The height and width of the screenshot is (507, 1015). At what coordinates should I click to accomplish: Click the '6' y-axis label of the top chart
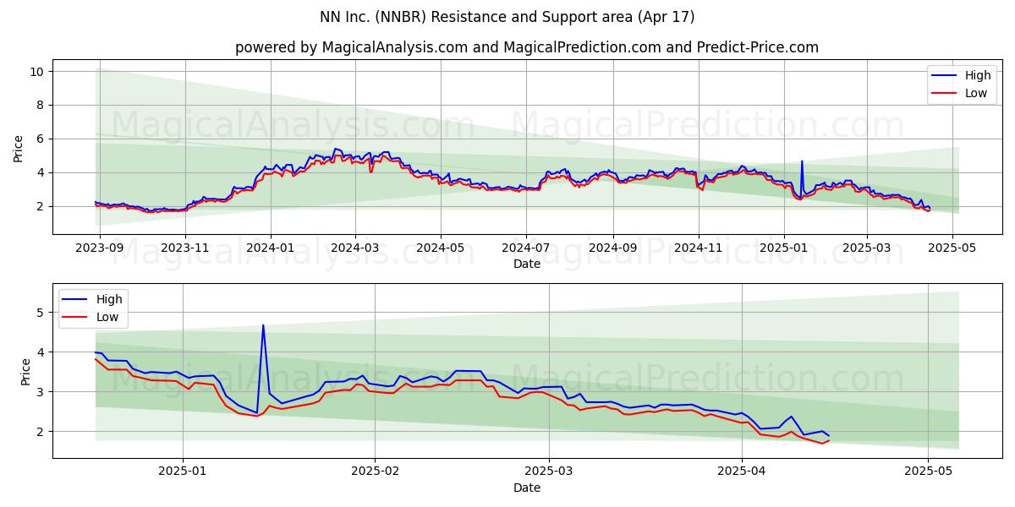pyautogui.click(x=40, y=139)
